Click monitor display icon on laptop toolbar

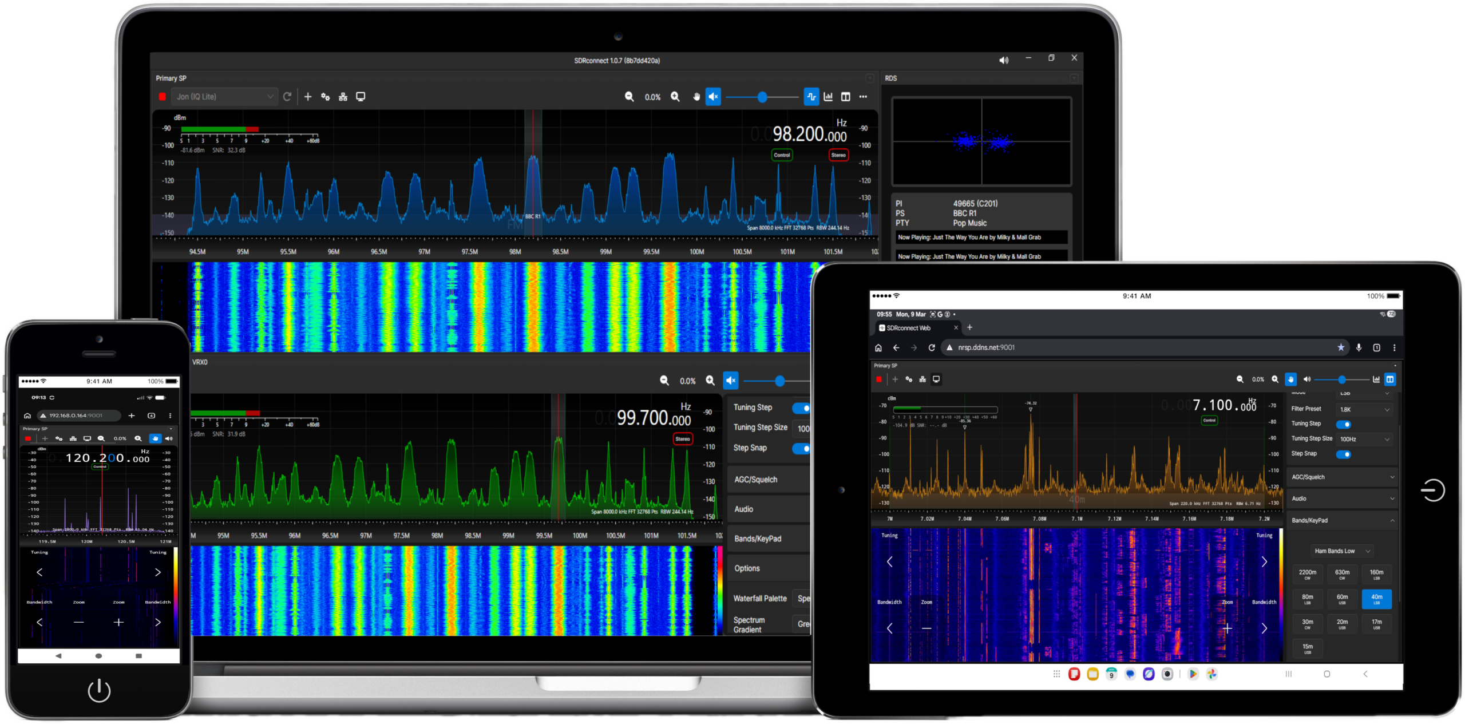(x=361, y=97)
